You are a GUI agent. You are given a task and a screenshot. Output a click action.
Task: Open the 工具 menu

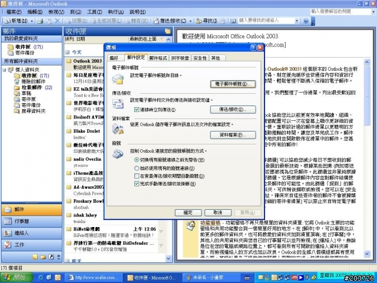pyautogui.click(x=94, y=12)
